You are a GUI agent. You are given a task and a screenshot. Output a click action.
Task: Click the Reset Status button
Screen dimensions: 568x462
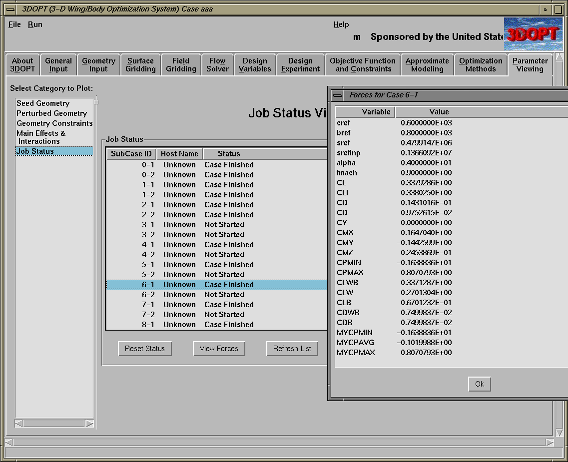[145, 349]
